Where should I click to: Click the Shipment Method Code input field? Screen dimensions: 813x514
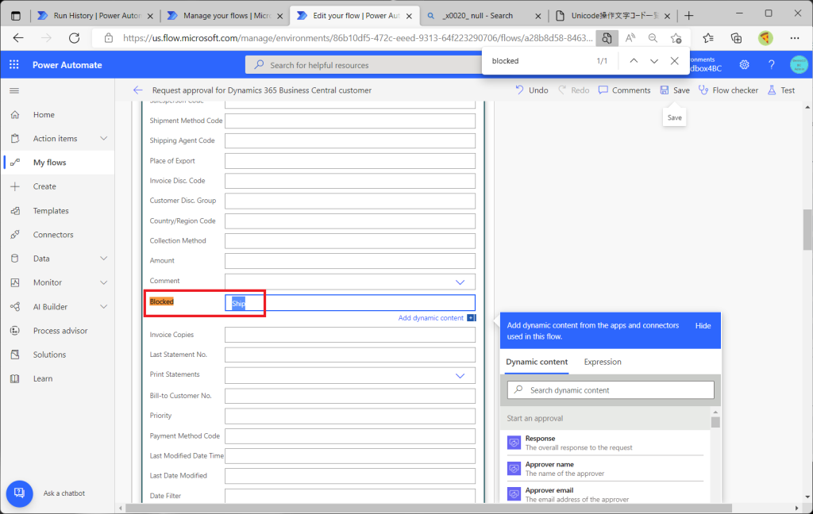350,121
